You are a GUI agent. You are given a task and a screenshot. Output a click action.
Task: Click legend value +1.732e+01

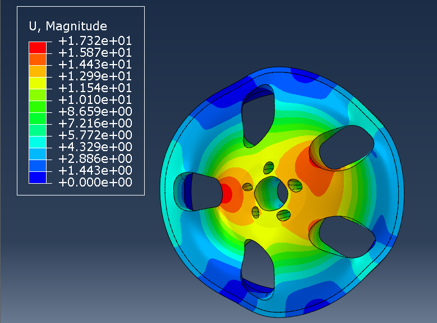[x=95, y=41]
